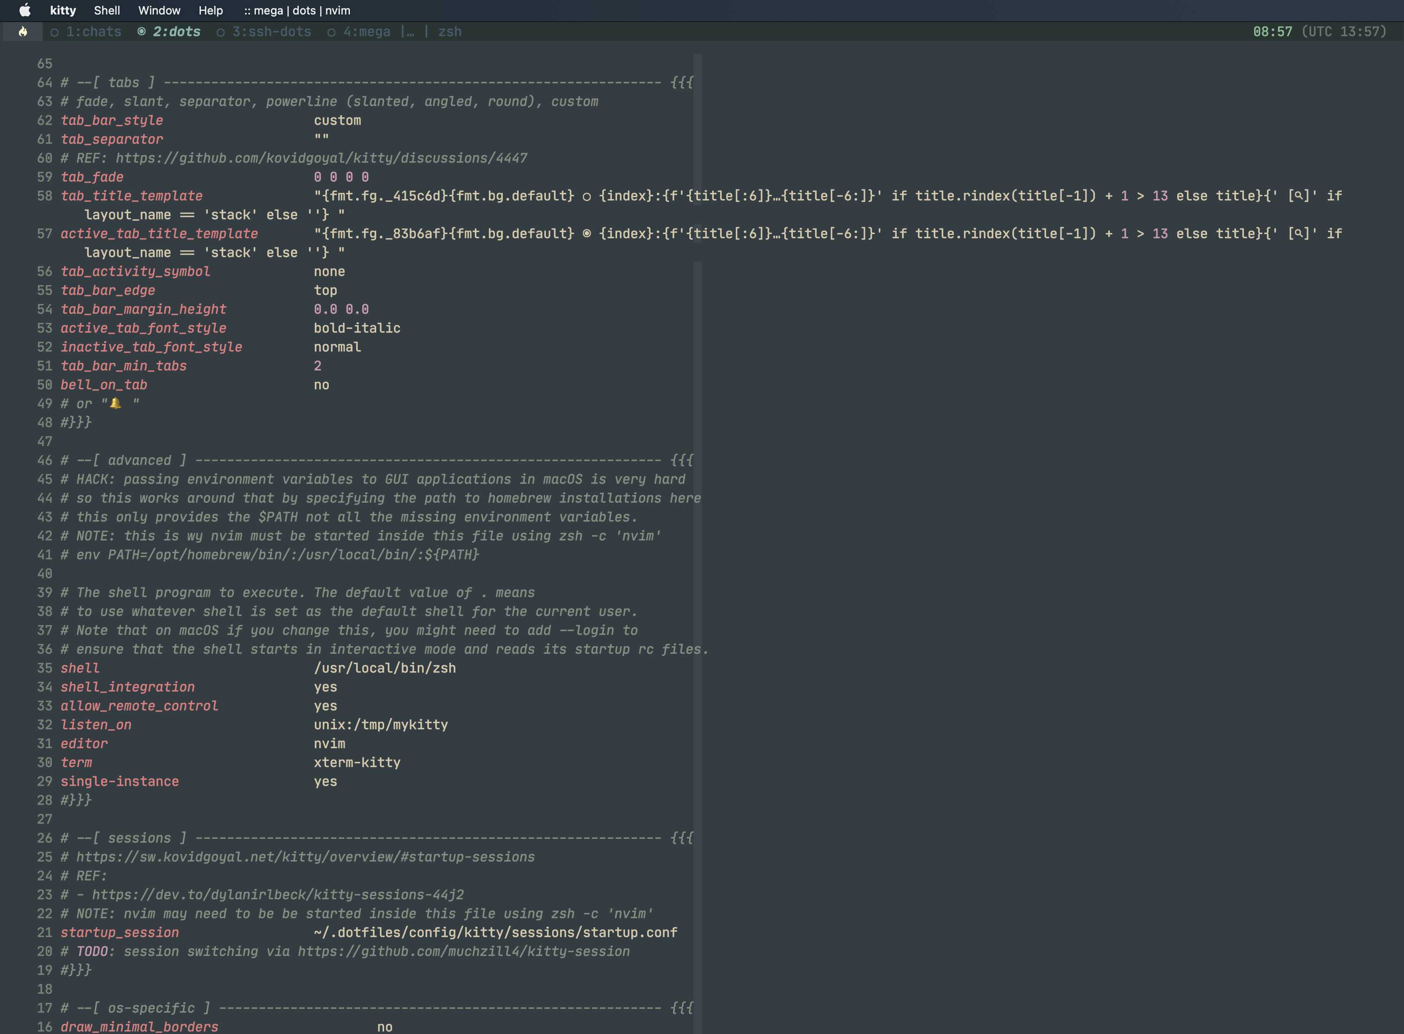
Task: Open the Shell menu
Action: click(x=106, y=10)
